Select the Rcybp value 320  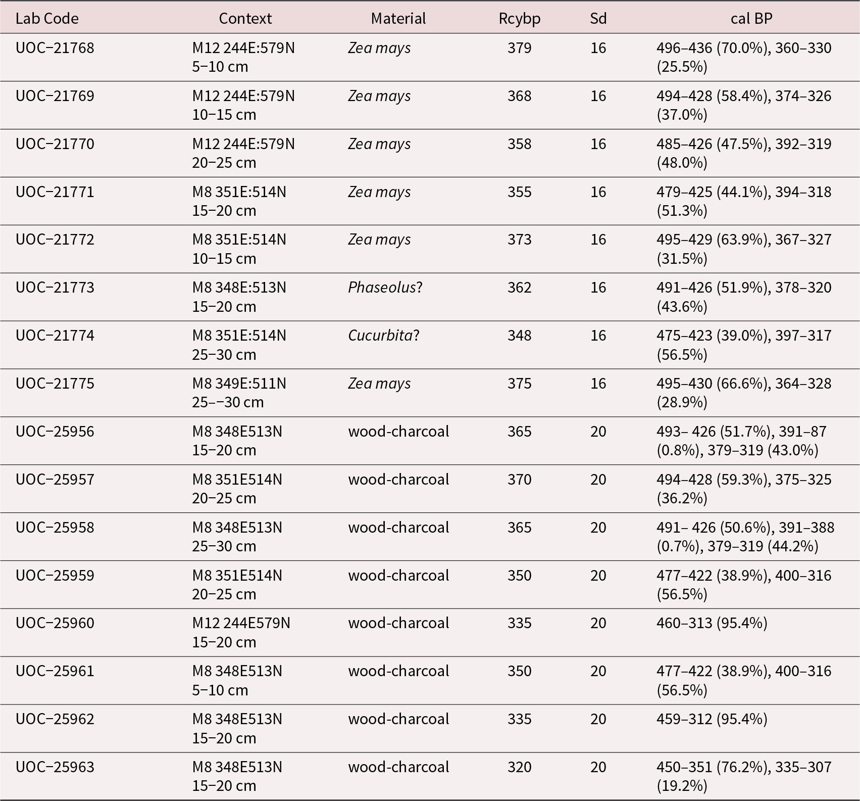click(519, 767)
